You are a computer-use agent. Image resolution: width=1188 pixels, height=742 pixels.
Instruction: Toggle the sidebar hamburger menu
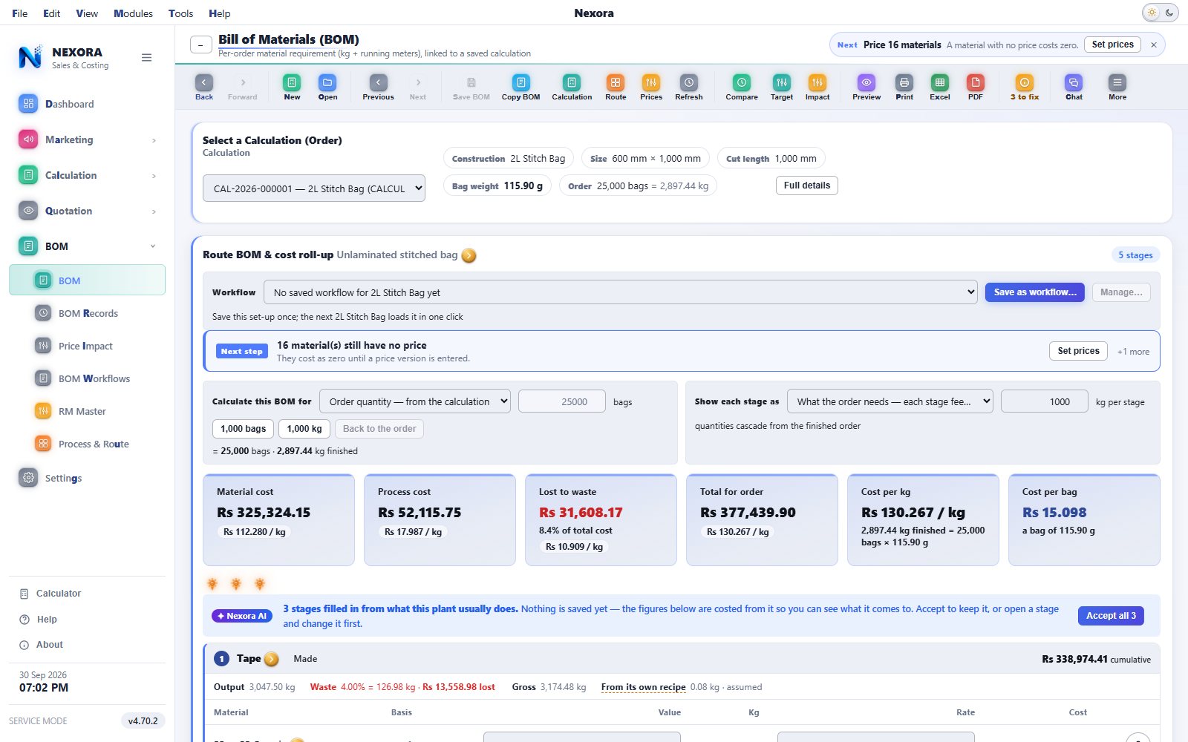[x=146, y=57]
